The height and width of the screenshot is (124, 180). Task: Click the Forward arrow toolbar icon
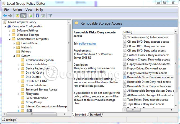(x=10, y=15)
